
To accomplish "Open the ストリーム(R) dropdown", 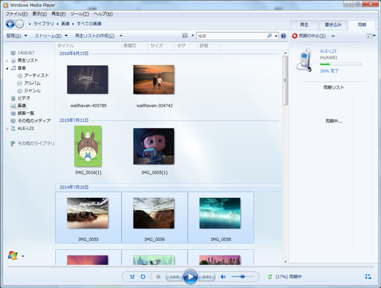I will pyautogui.click(x=51, y=36).
